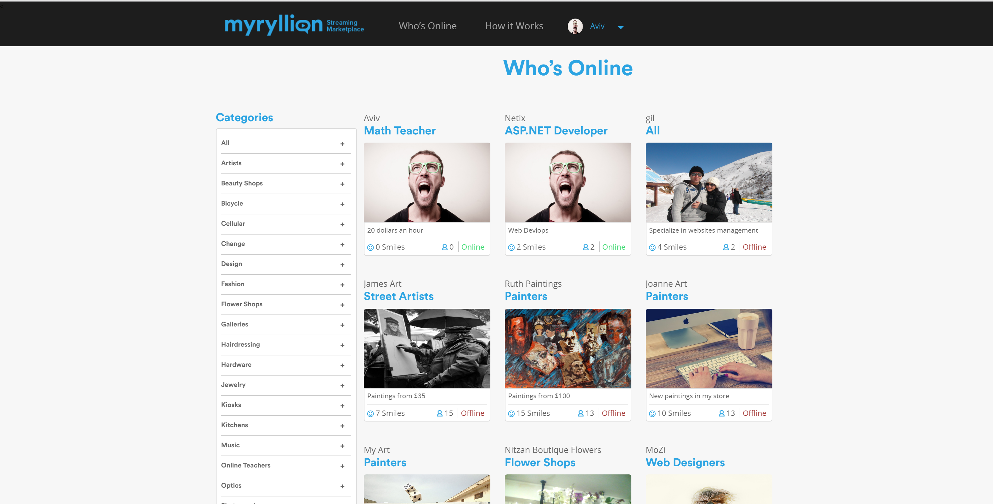Click the myryllion Streaming Marketplace logo
This screenshot has width=993, height=504.
(294, 25)
